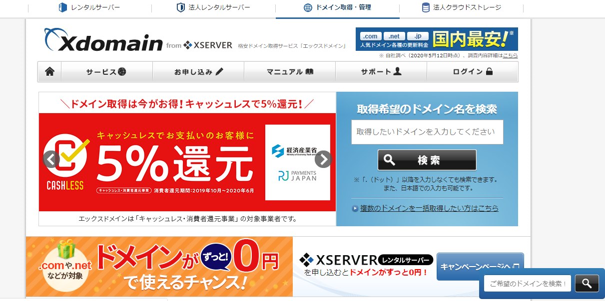Open the お申し込み menu
The width and height of the screenshot is (605, 301).
click(198, 72)
